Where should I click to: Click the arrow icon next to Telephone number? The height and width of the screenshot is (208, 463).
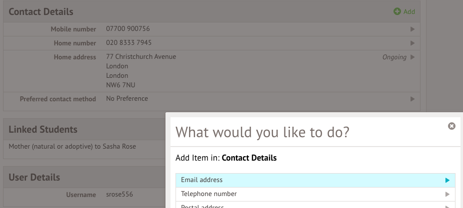447,194
